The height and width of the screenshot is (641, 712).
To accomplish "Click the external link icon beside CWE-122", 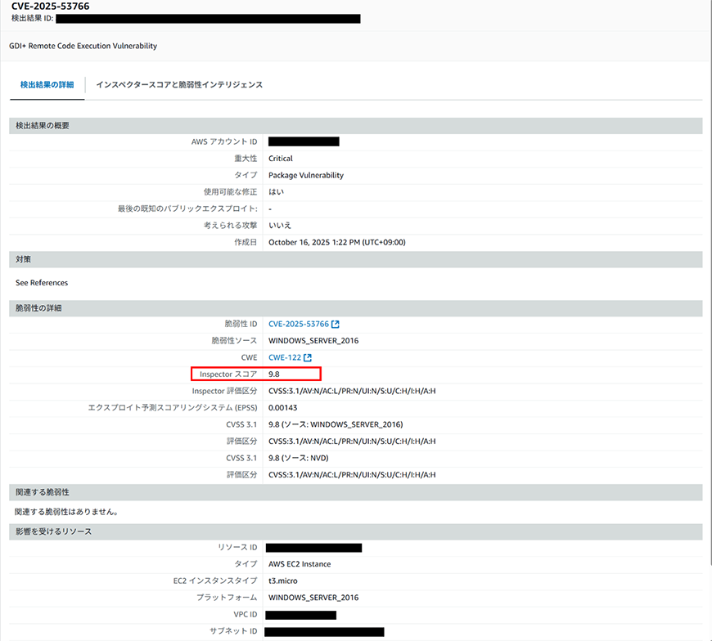I will click(308, 358).
